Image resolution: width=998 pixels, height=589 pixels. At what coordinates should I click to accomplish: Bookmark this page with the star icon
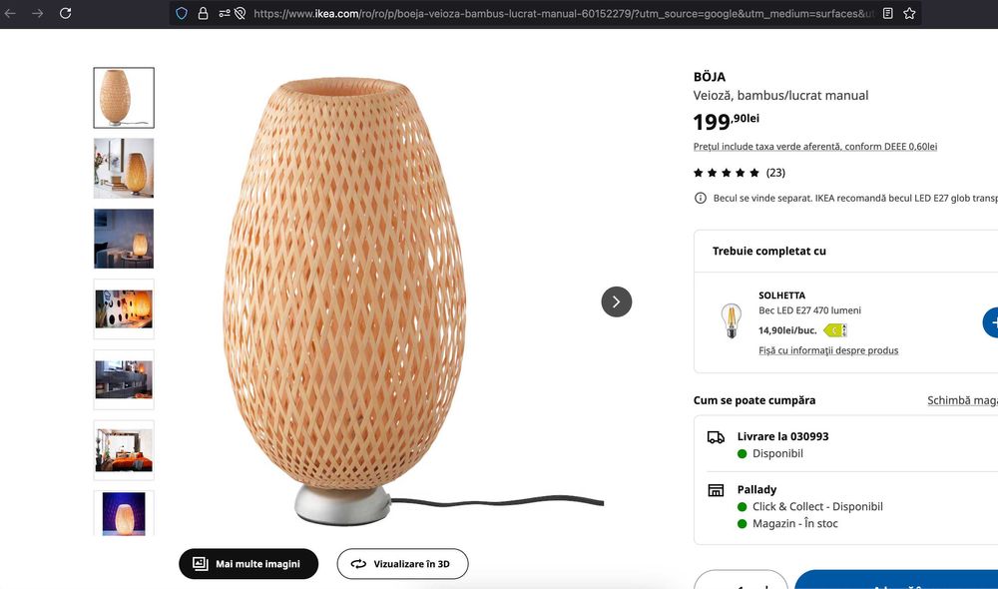[x=909, y=14]
